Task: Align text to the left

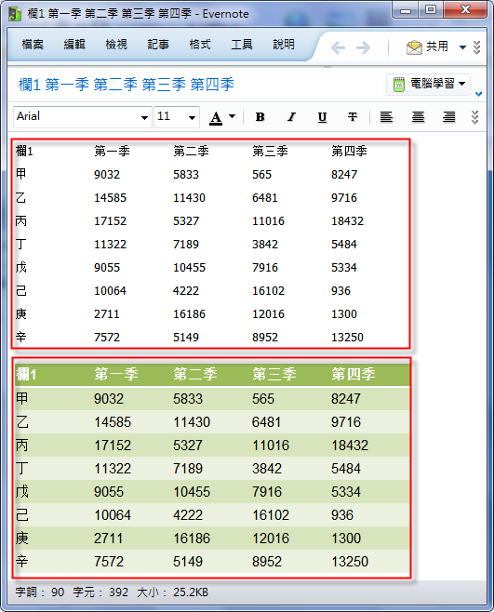Action: pyautogui.click(x=386, y=117)
